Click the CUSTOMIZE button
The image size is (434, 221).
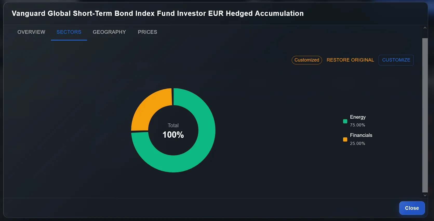[396, 60]
